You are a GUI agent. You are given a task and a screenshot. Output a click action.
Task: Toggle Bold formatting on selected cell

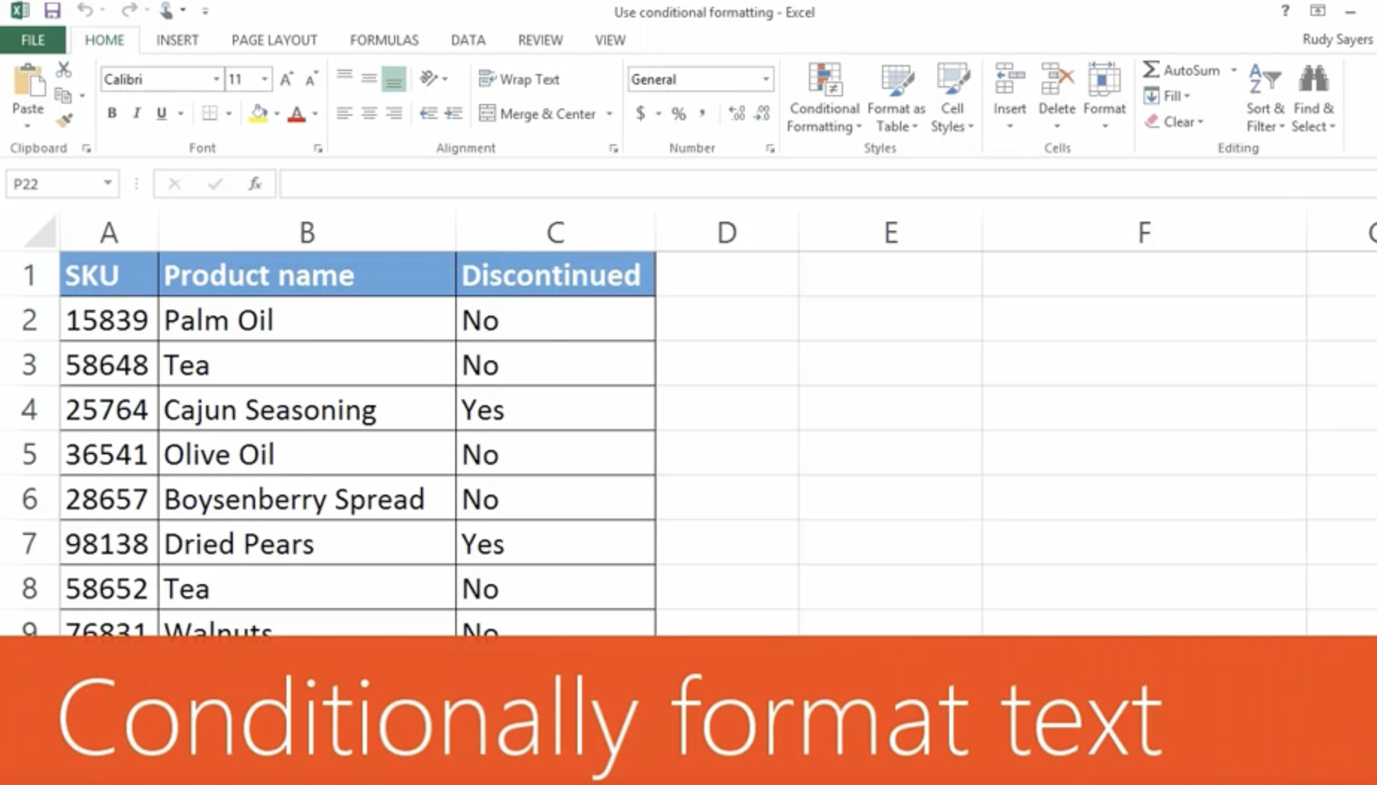112,113
